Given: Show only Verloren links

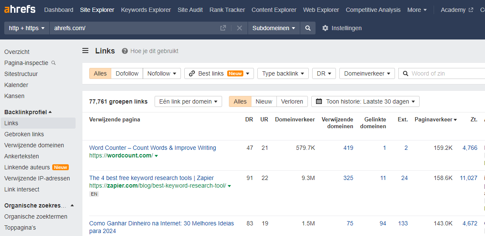Looking at the screenshot, I should click(x=292, y=101).
